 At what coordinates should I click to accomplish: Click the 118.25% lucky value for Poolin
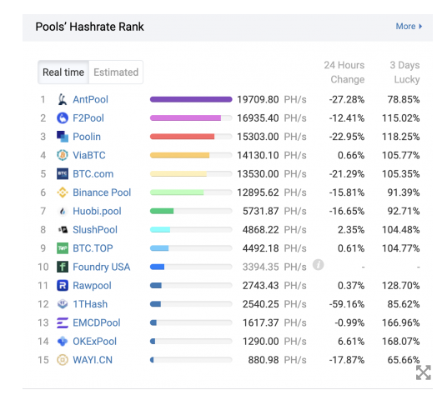[401, 137]
